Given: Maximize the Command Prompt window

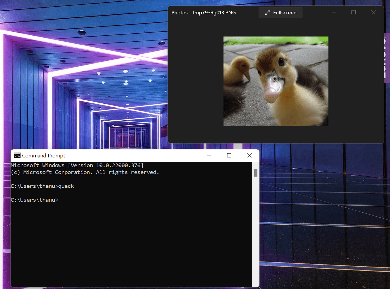Looking at the screenshot, I should click(229, 155).
